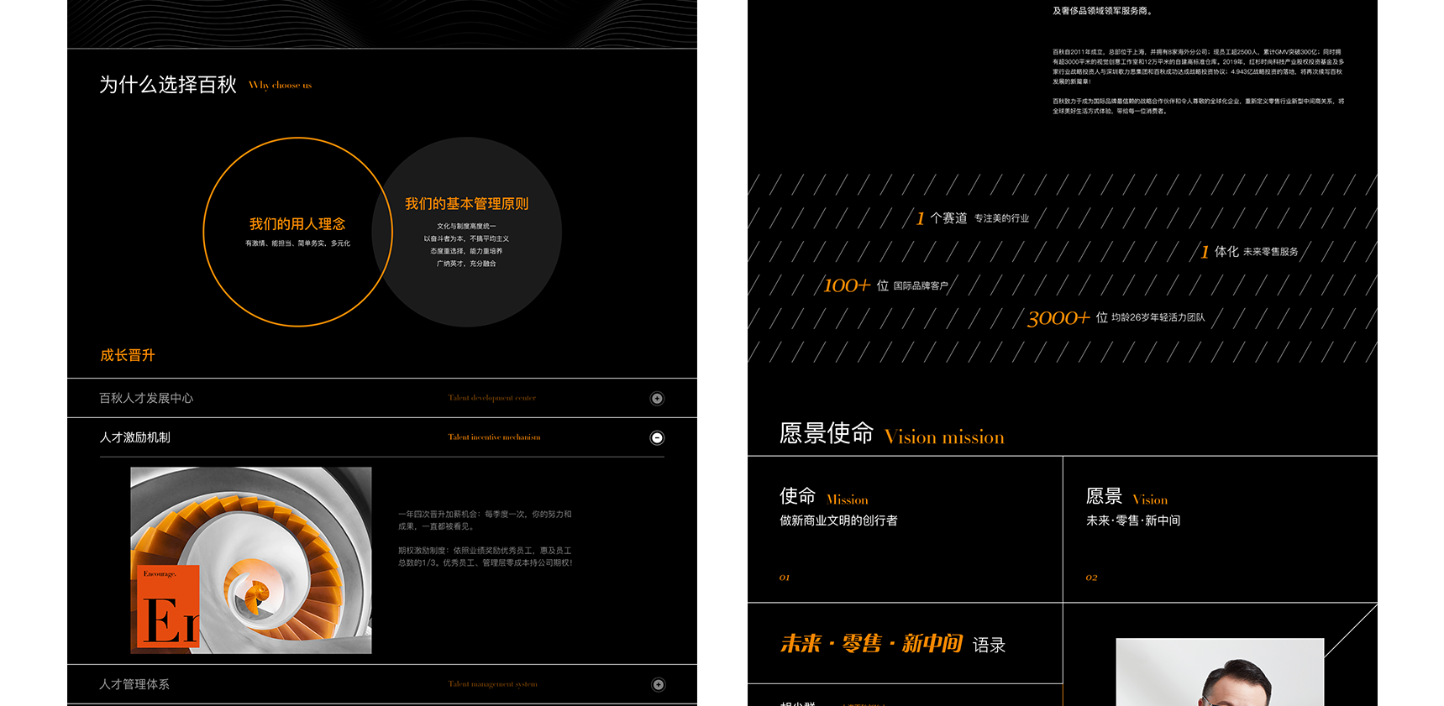Click the 愿景使命 heading
Viewport: 1444px width, 706px height.
point(827,433)
